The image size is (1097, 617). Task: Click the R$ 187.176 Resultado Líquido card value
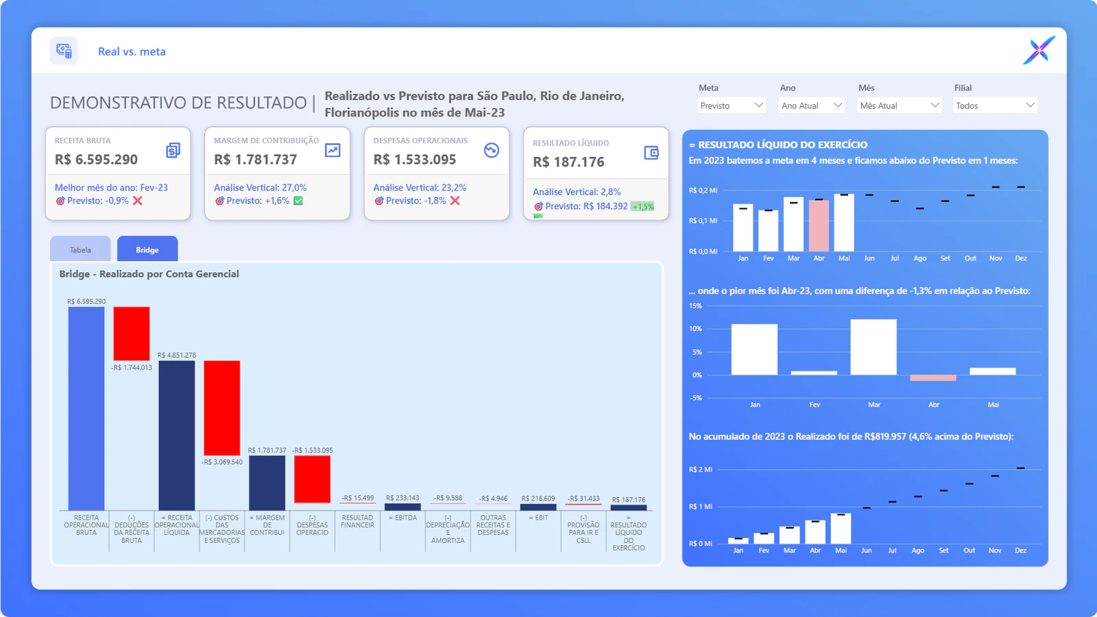(568, 162)
